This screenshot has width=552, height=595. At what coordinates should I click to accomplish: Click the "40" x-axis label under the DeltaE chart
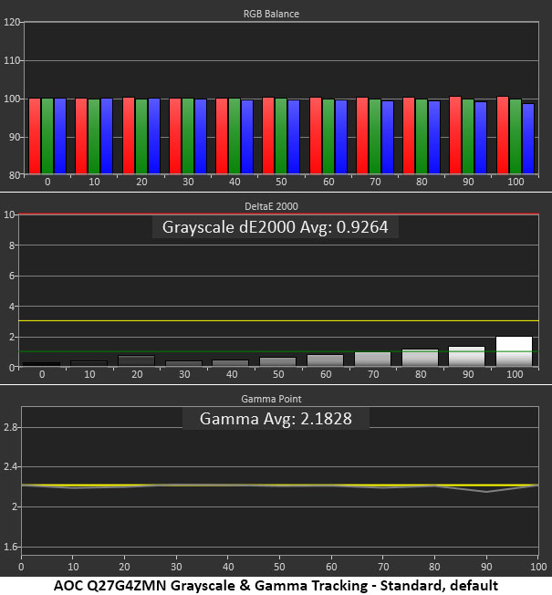(232, 374)
